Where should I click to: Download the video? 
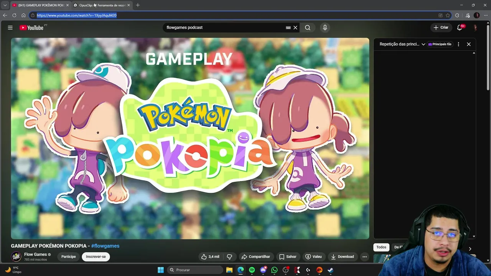(x=343, y=257)
